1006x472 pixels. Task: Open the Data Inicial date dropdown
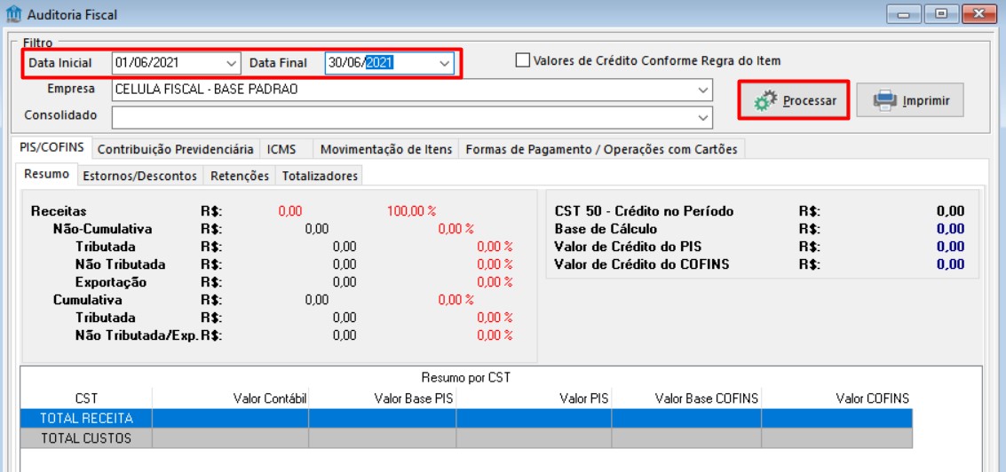point(232,63)
